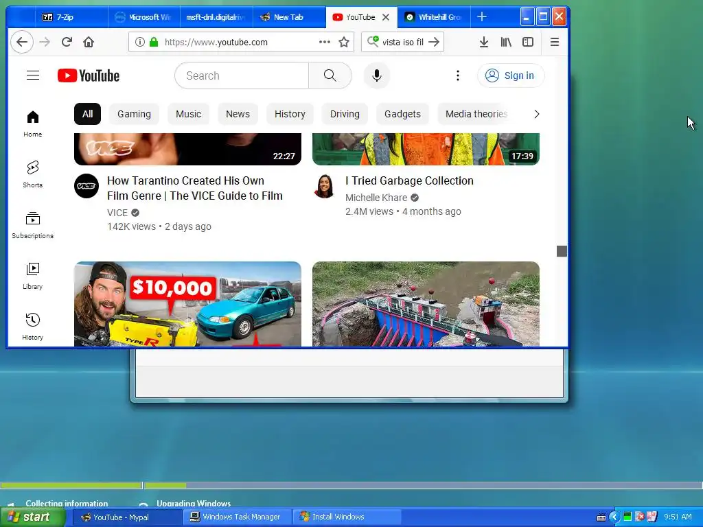Start voice search with microphone icon
The width and height of the screenshot is (703, 527).
[x=377, y=75]
